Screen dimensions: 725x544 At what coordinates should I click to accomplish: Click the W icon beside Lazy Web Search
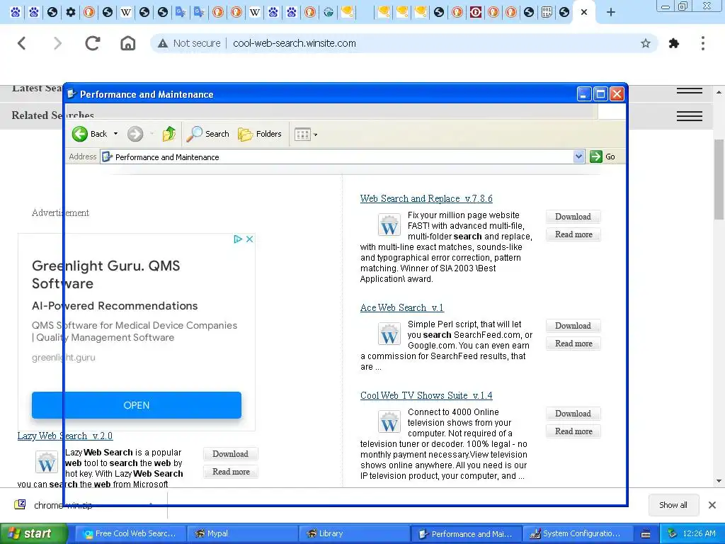(47, 462)
